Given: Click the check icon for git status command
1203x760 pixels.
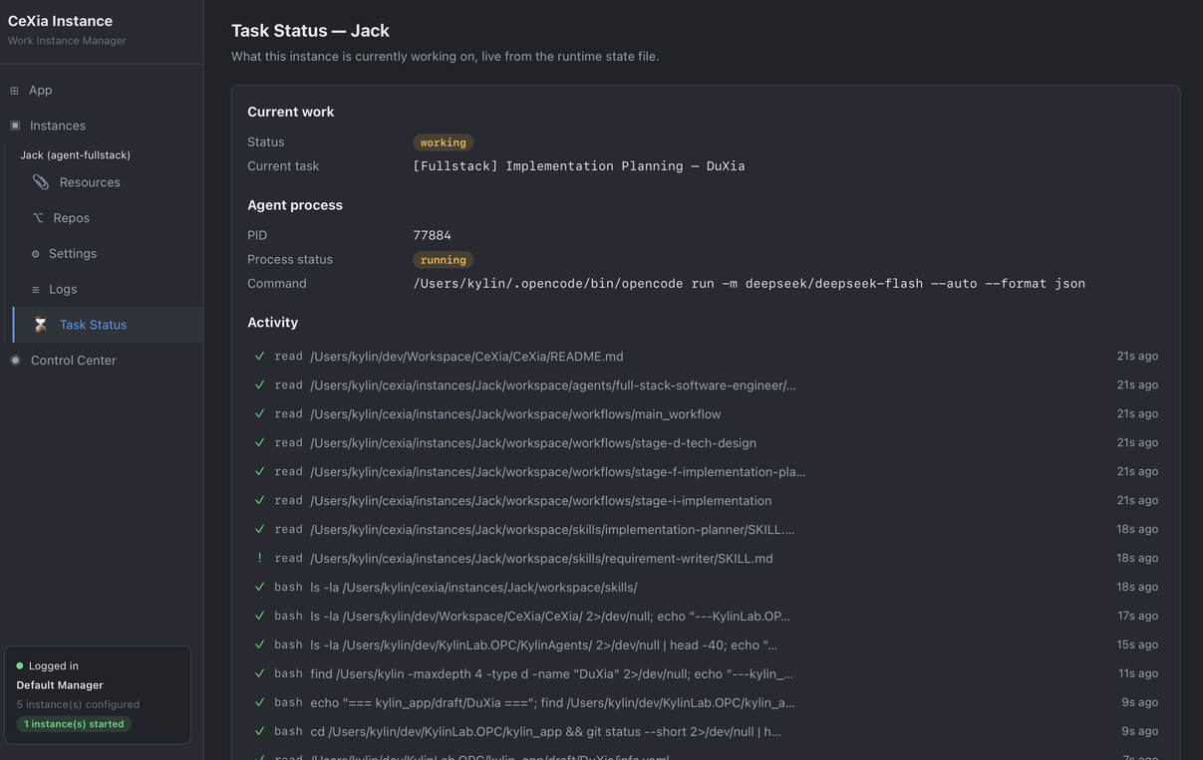Looking at the screenshot, I should point(259,731).
